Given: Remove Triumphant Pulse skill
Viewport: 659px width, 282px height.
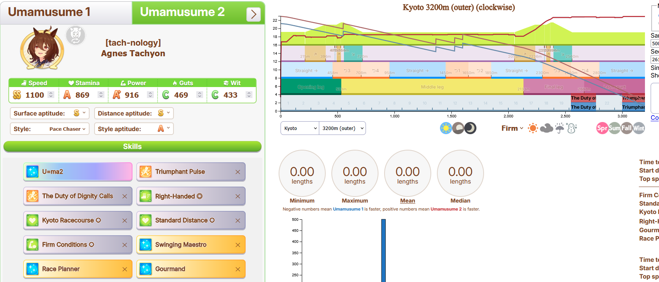Looking at the screenshot, I should pos(238,172).
